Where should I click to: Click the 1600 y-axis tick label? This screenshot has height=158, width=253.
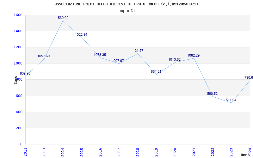tap(18, 15)
